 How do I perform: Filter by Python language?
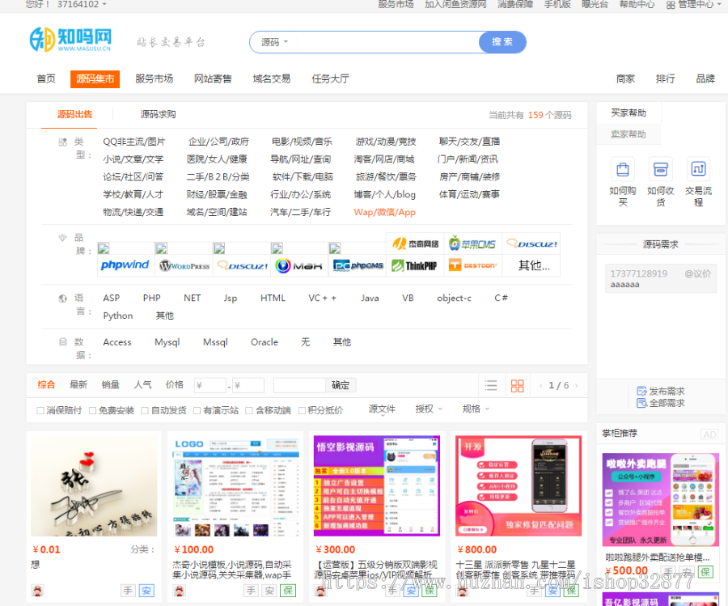(x=118, y=316)
